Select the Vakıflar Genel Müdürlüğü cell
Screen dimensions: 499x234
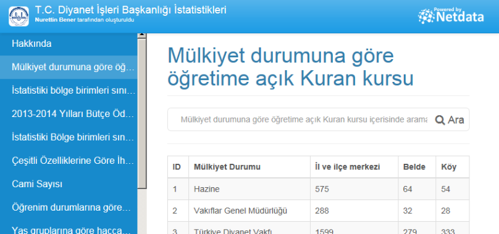[249, 211]
